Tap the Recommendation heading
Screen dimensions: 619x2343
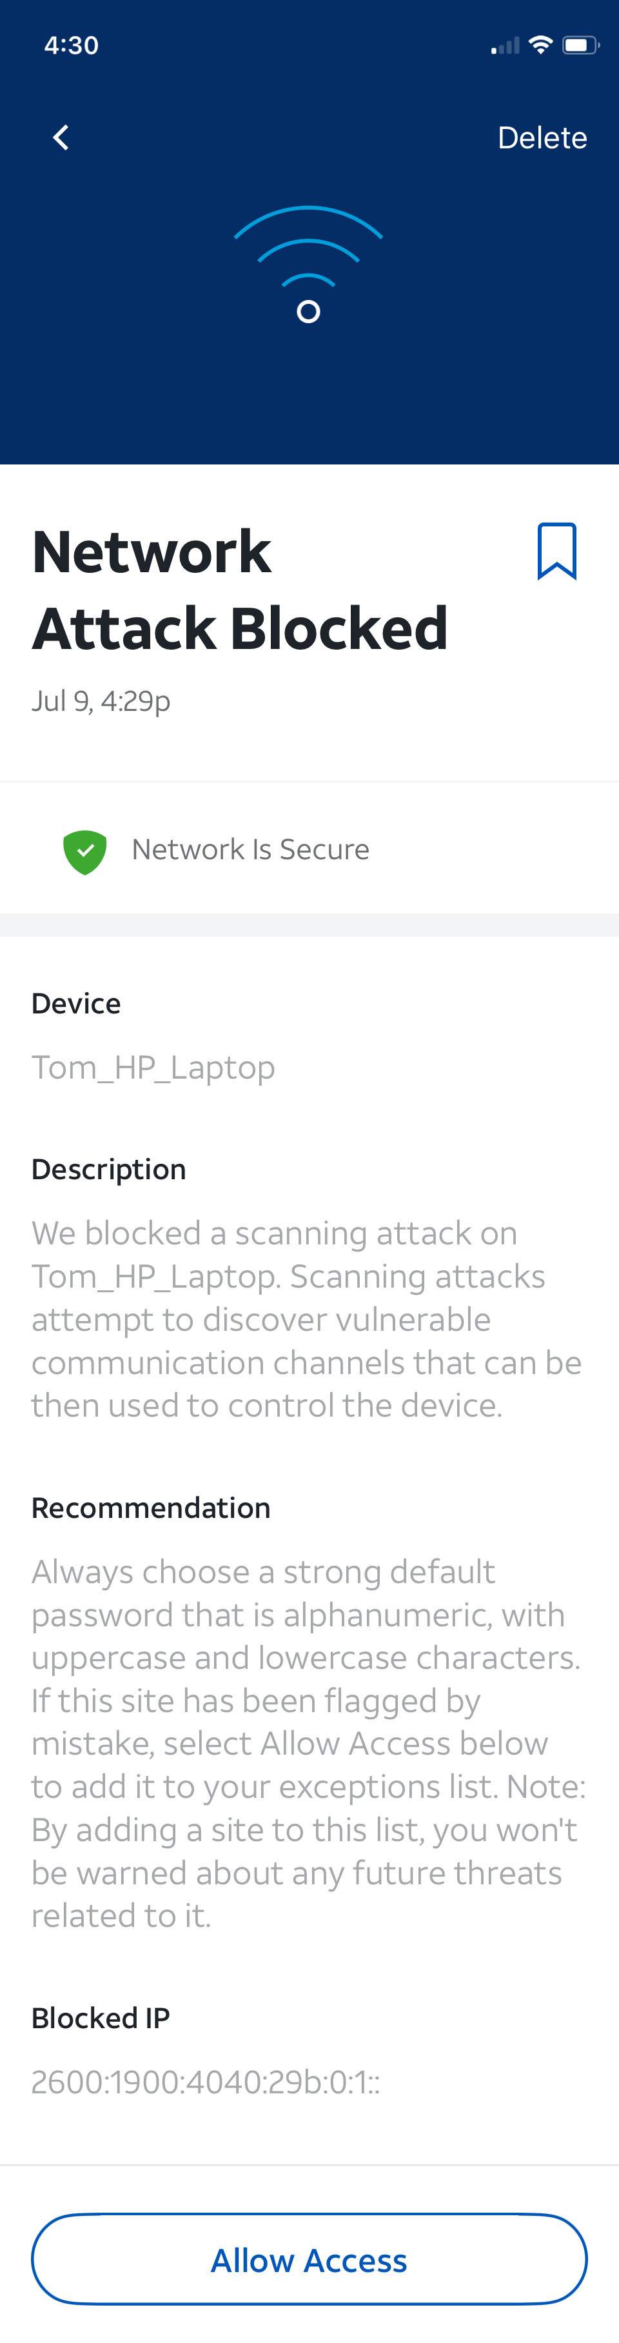151,1507
